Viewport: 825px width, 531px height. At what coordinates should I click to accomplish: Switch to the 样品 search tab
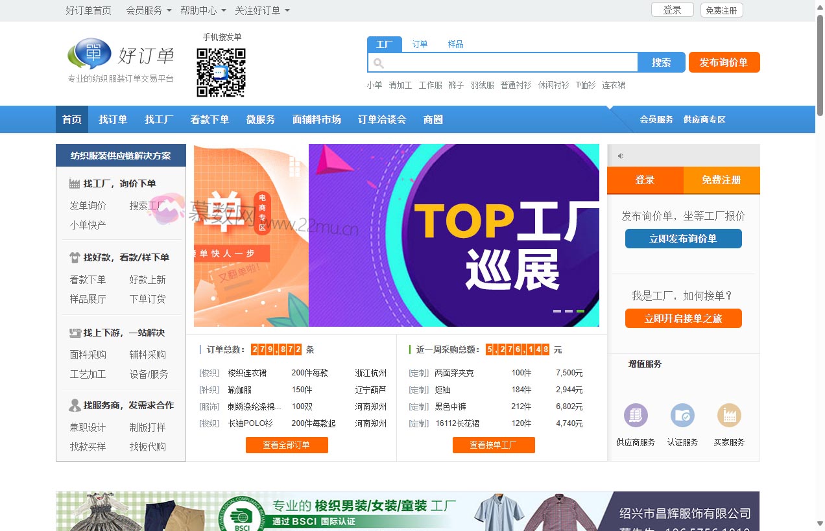point(455,43)
